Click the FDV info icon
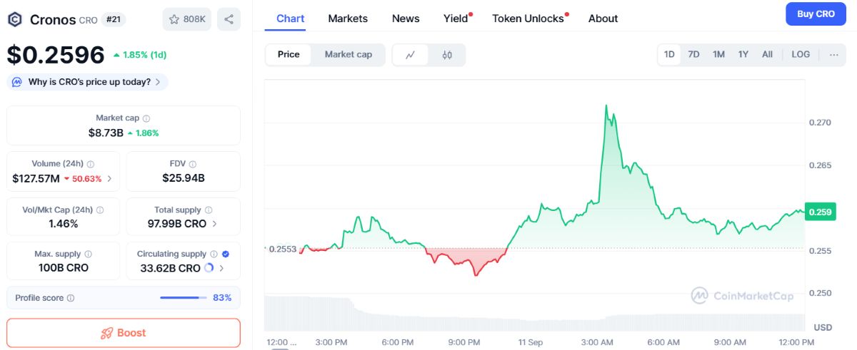Viewport: 857px width, 350px height. [x=194, y=164]
